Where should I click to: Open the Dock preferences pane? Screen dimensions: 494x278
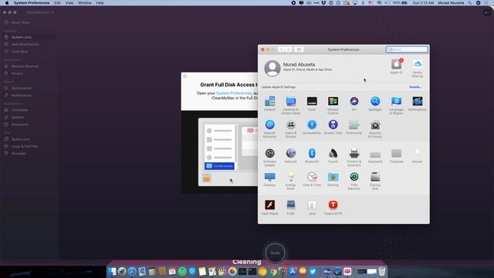(312, 103)
